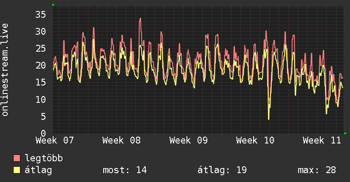
Task: Click the Week 08 axis label
Action: click(x=121, y=141)
